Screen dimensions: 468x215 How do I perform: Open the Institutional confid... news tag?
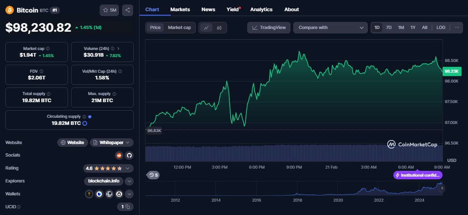[x=418, y=175]
